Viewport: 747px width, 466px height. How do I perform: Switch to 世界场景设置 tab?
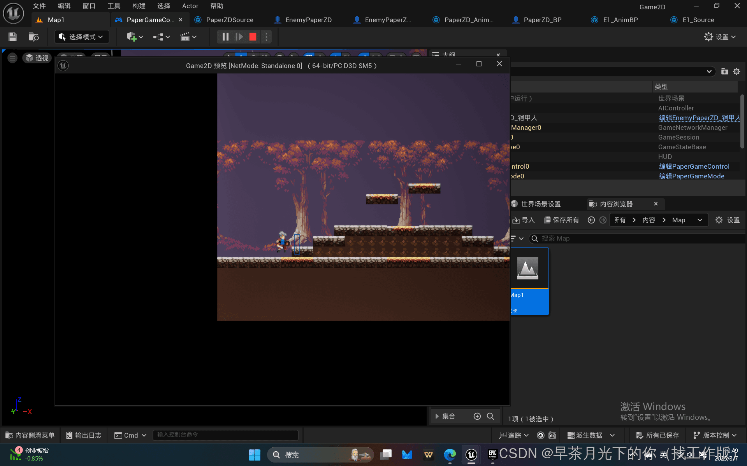point(541,204)
